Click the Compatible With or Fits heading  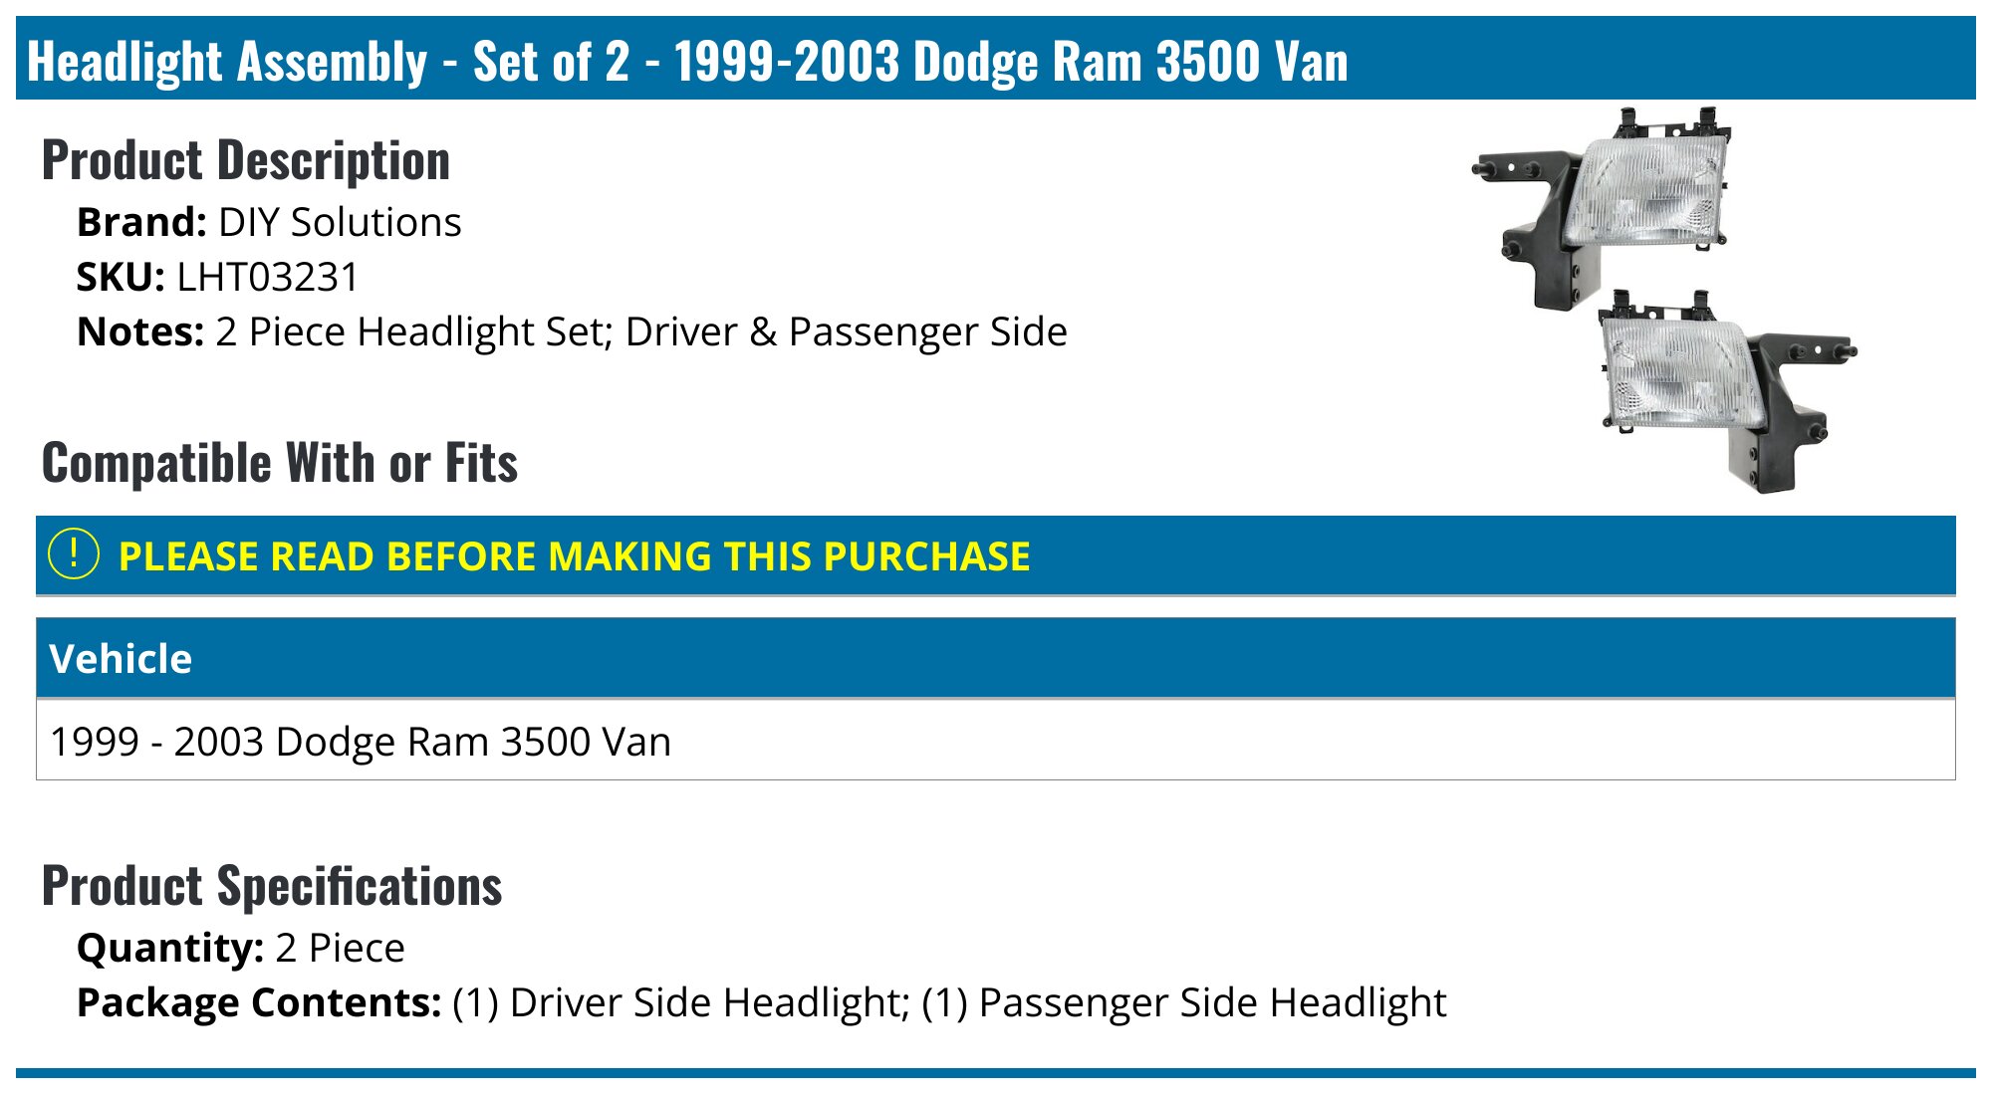click(x=280, y=463)
